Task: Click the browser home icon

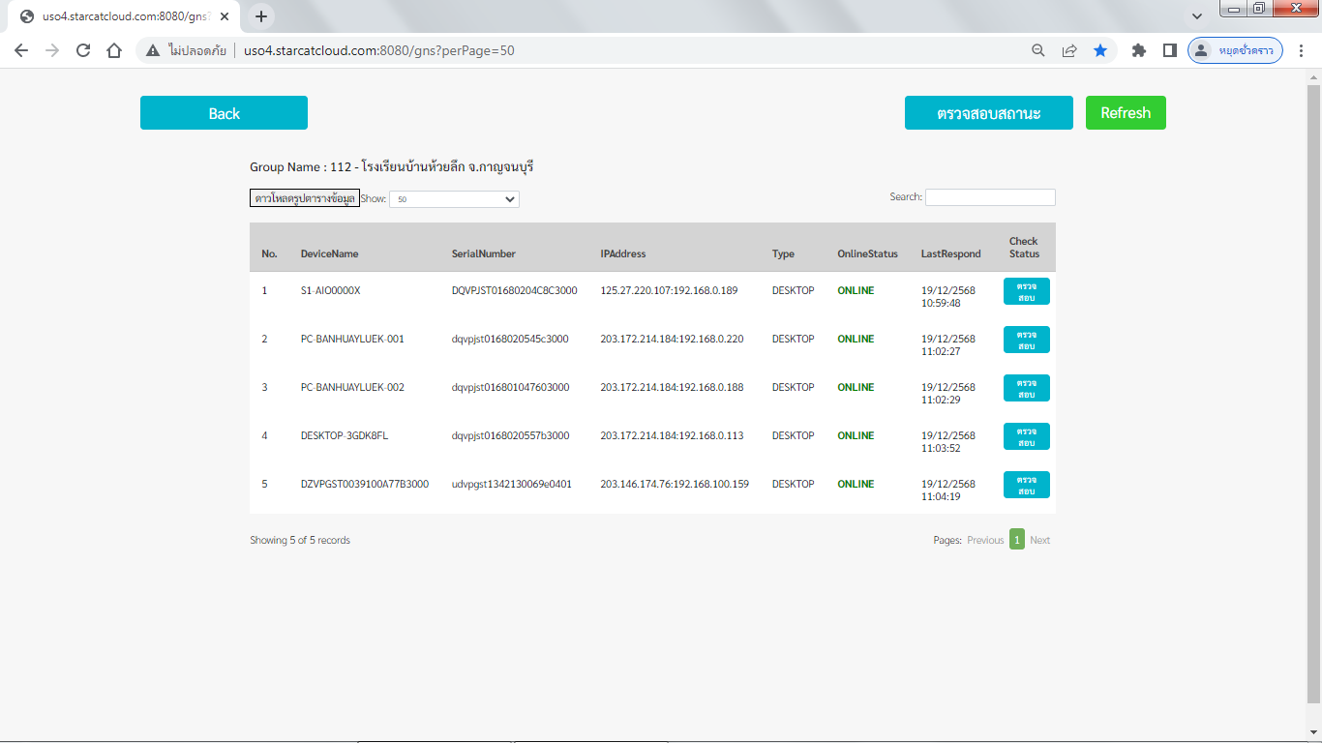Action: [x=114, y=50]
